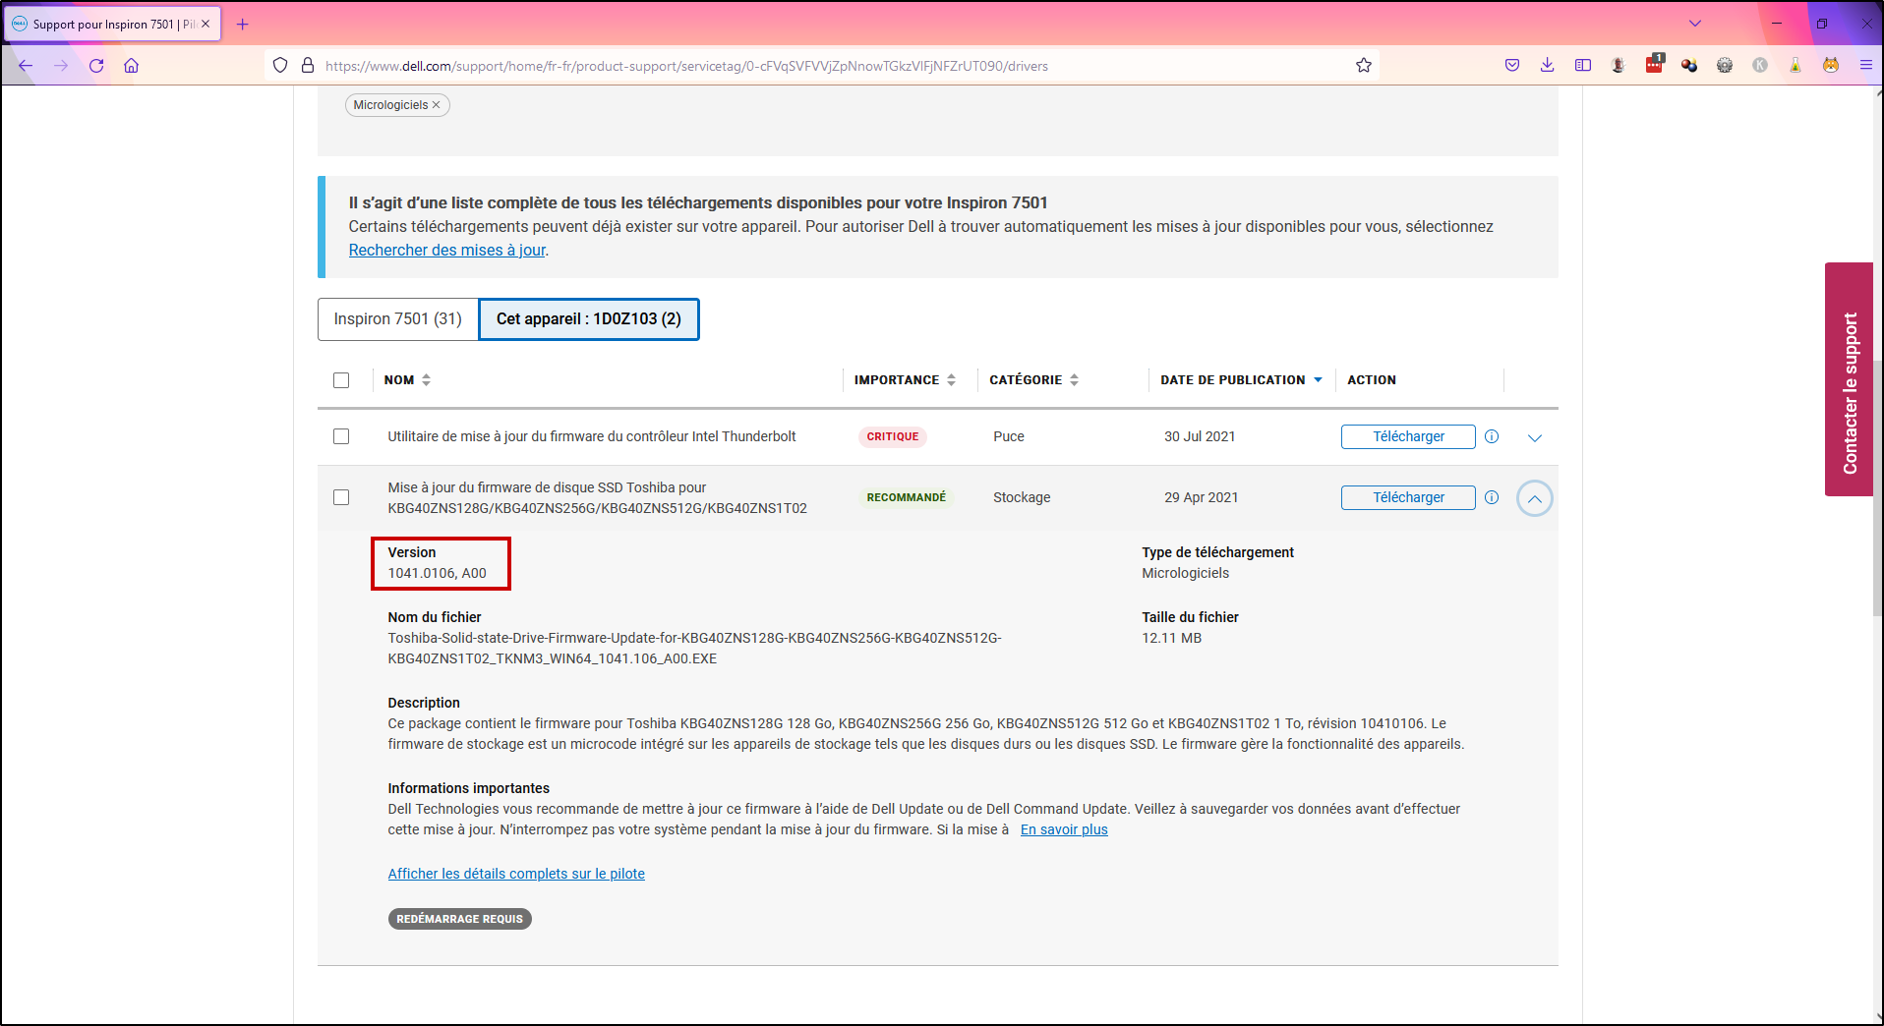Tick the select-all checkbox in table header
The width and height of the screenshot is (1884, 1026).
[341, 380]
